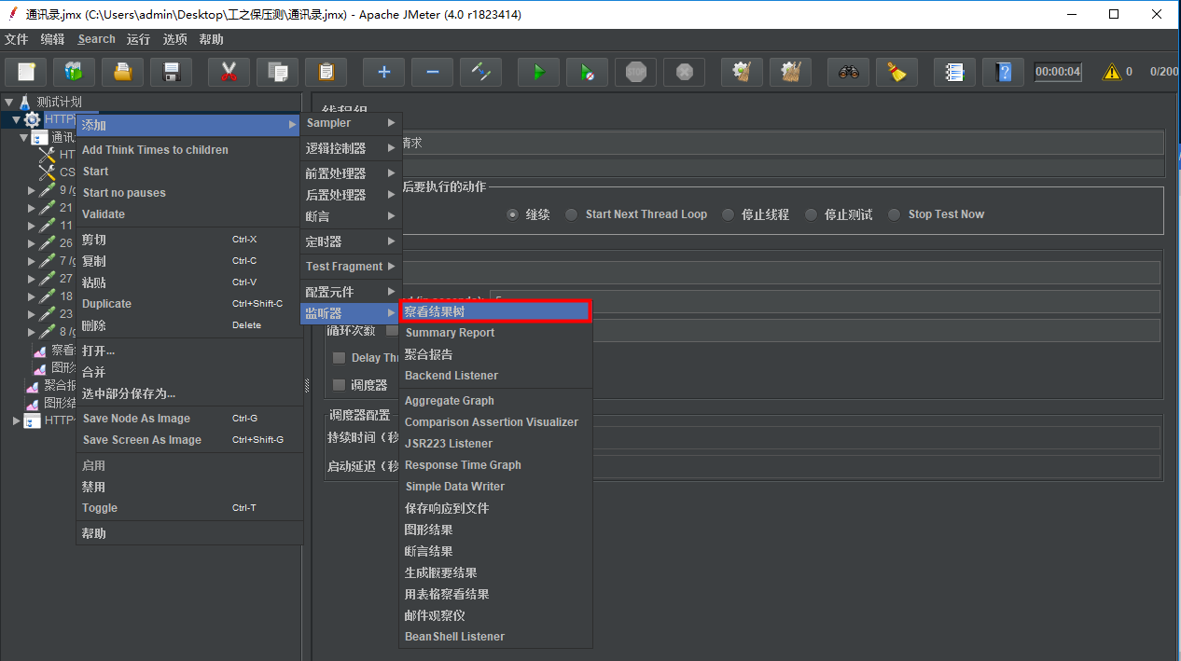
Task: Collapse the 测试计划 tree node
Action: pyautogui.click(x=8, y=102)
